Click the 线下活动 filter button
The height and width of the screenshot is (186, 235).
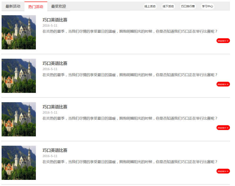pos(168,6)
